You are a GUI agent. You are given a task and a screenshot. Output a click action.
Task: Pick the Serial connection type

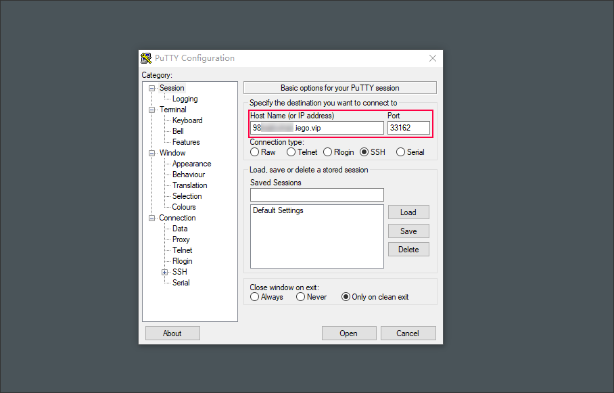tap(401, 152)
